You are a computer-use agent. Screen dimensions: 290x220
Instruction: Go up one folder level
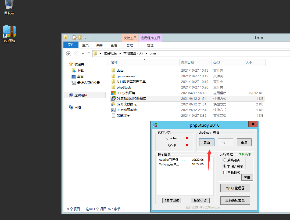coord(89,53)
